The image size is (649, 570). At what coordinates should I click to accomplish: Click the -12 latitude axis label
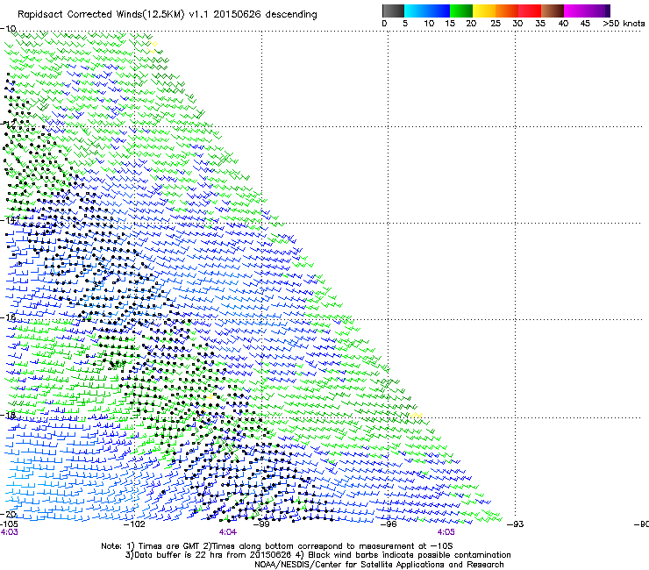(8, 124)
